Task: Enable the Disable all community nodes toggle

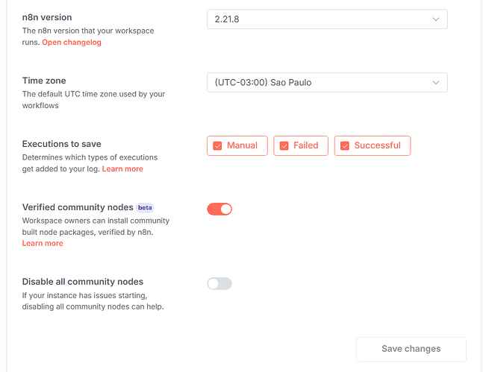Action: coord(219,284)
